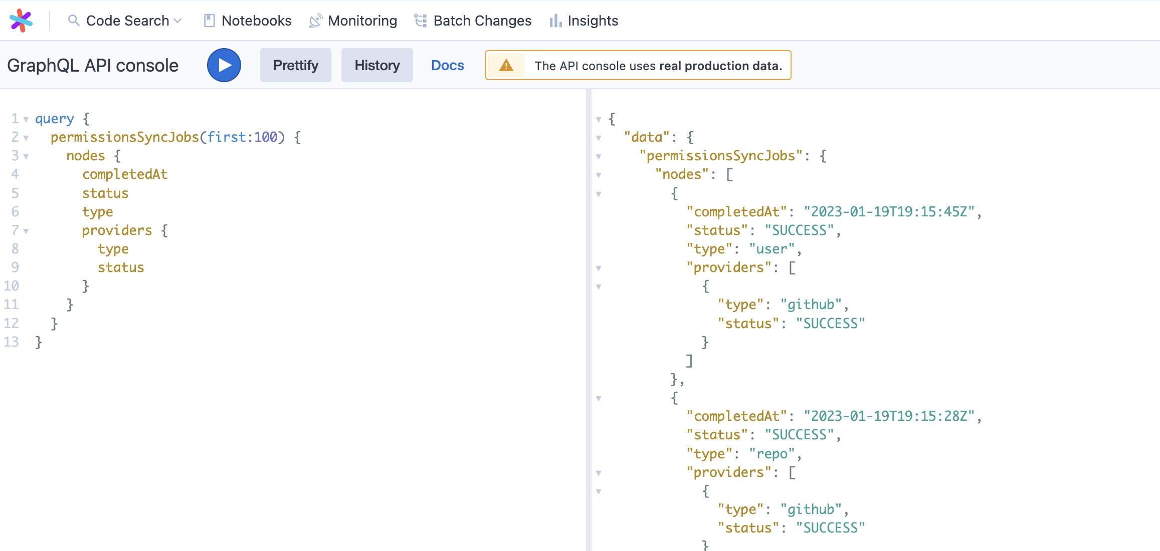Click the Monitoring satellite icon
The height and width of the screenshot is (551, 1160).
coord(315,21)
